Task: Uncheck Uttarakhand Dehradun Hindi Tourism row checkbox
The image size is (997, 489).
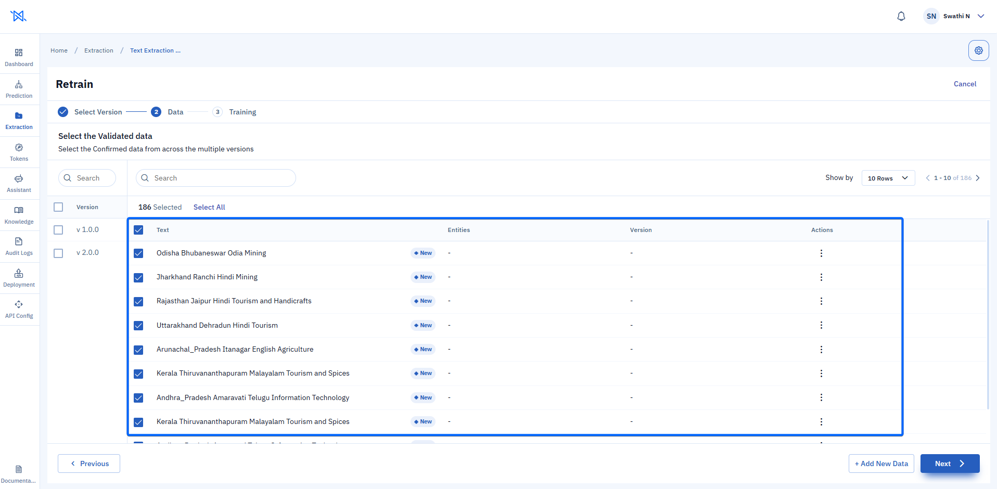Action: coord(138,326)
